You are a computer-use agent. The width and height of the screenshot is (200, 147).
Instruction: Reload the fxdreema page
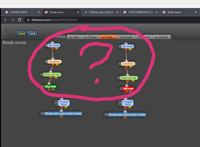[x=19, y=20]
